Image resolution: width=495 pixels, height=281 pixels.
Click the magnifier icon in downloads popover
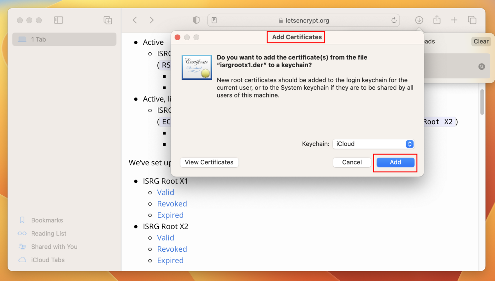tap(482, 67)
